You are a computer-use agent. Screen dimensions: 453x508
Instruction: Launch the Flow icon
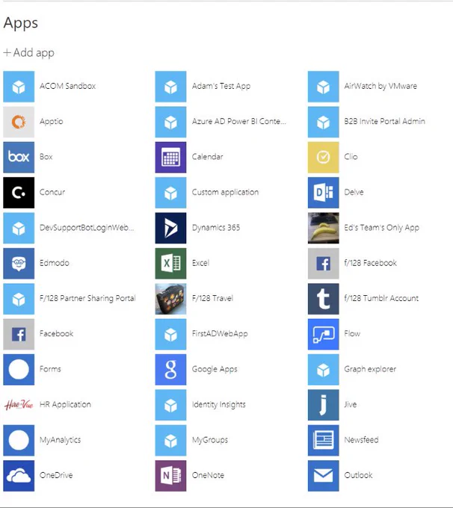tap(323, 334)
